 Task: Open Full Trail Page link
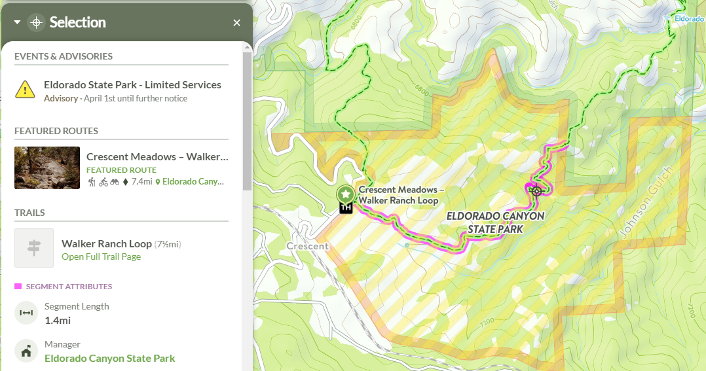pyautogui.click(x=101, y=256)
